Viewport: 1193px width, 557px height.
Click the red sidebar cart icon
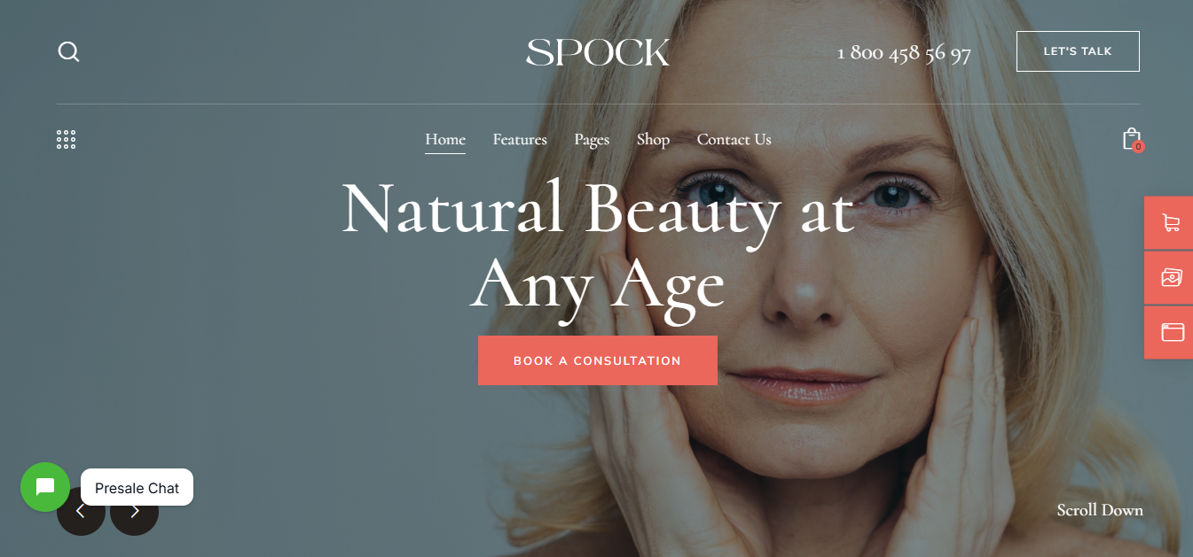1169,223
